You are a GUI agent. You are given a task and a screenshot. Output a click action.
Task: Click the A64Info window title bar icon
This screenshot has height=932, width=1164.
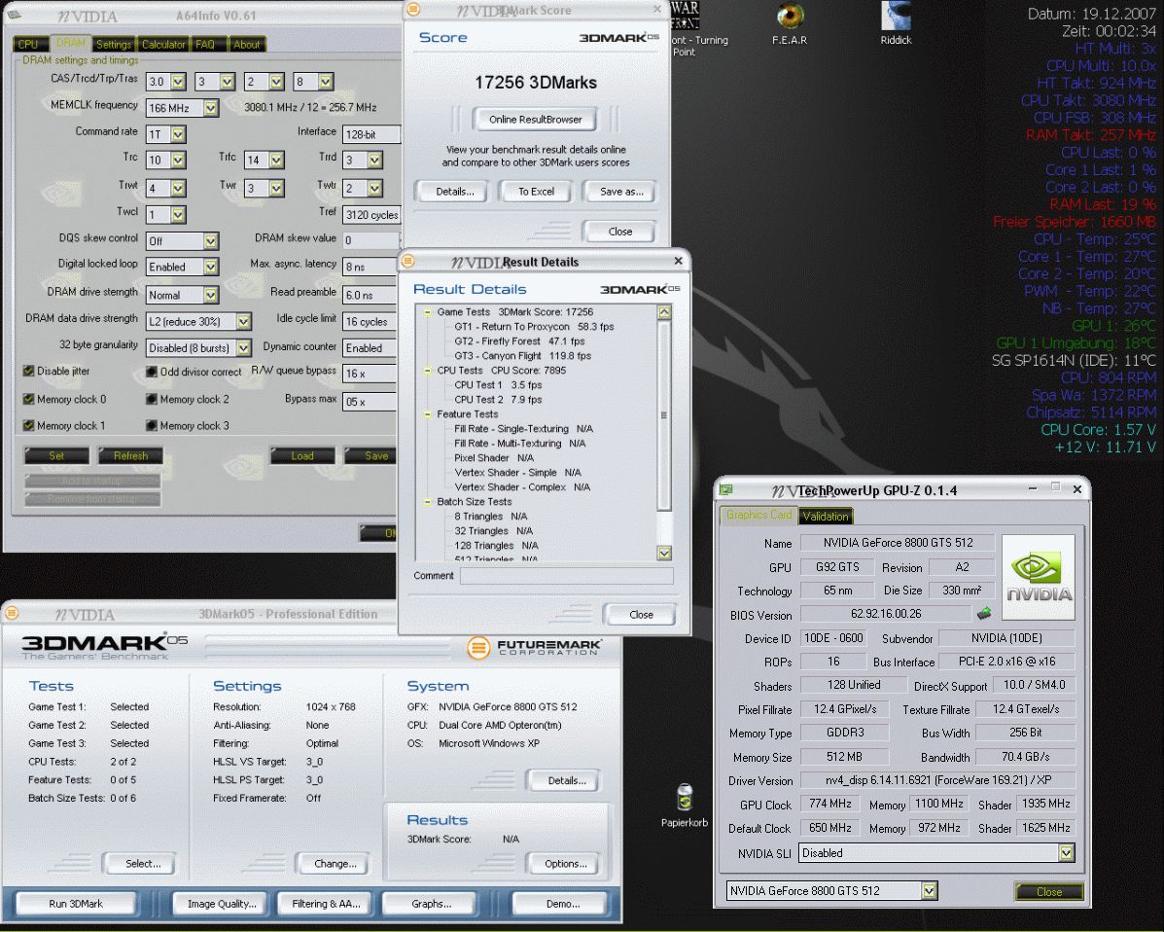15,15
